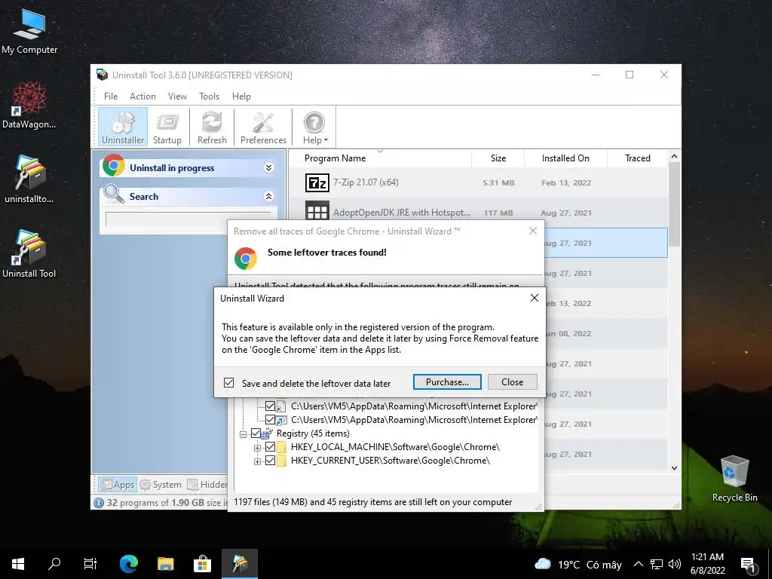Uncheck the first Internet Explorer path checkbox

(271, 406)
